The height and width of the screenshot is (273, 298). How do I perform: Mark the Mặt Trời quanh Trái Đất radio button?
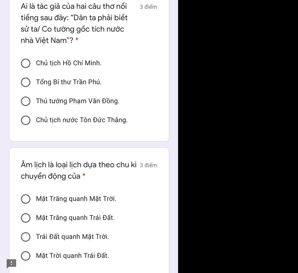click(x=26, y=256)
